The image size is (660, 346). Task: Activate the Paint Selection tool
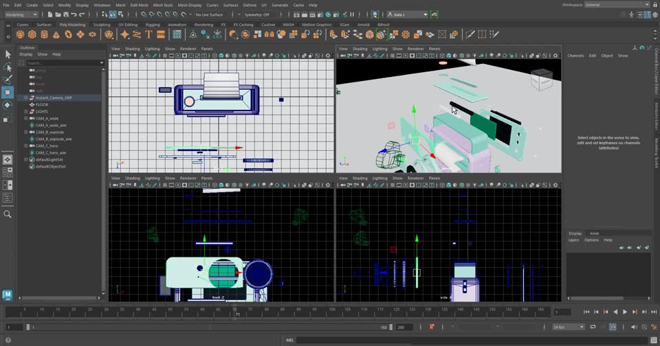8,80
